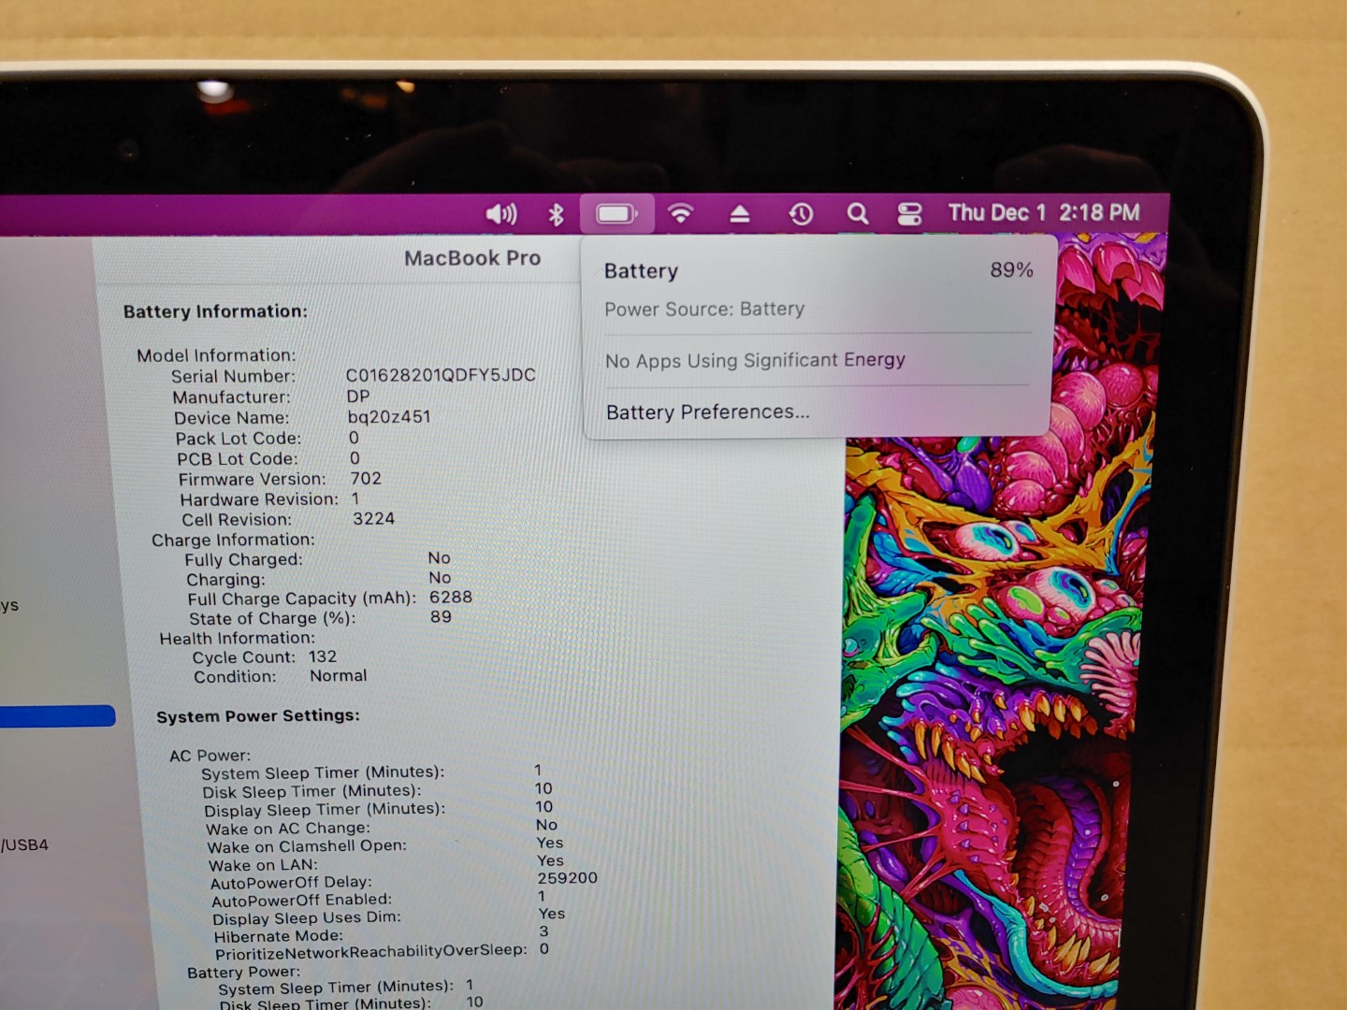The image size is (1347, 1010).
Task: Click the Battery heading in dropdown
Action: tap(641, 271)
